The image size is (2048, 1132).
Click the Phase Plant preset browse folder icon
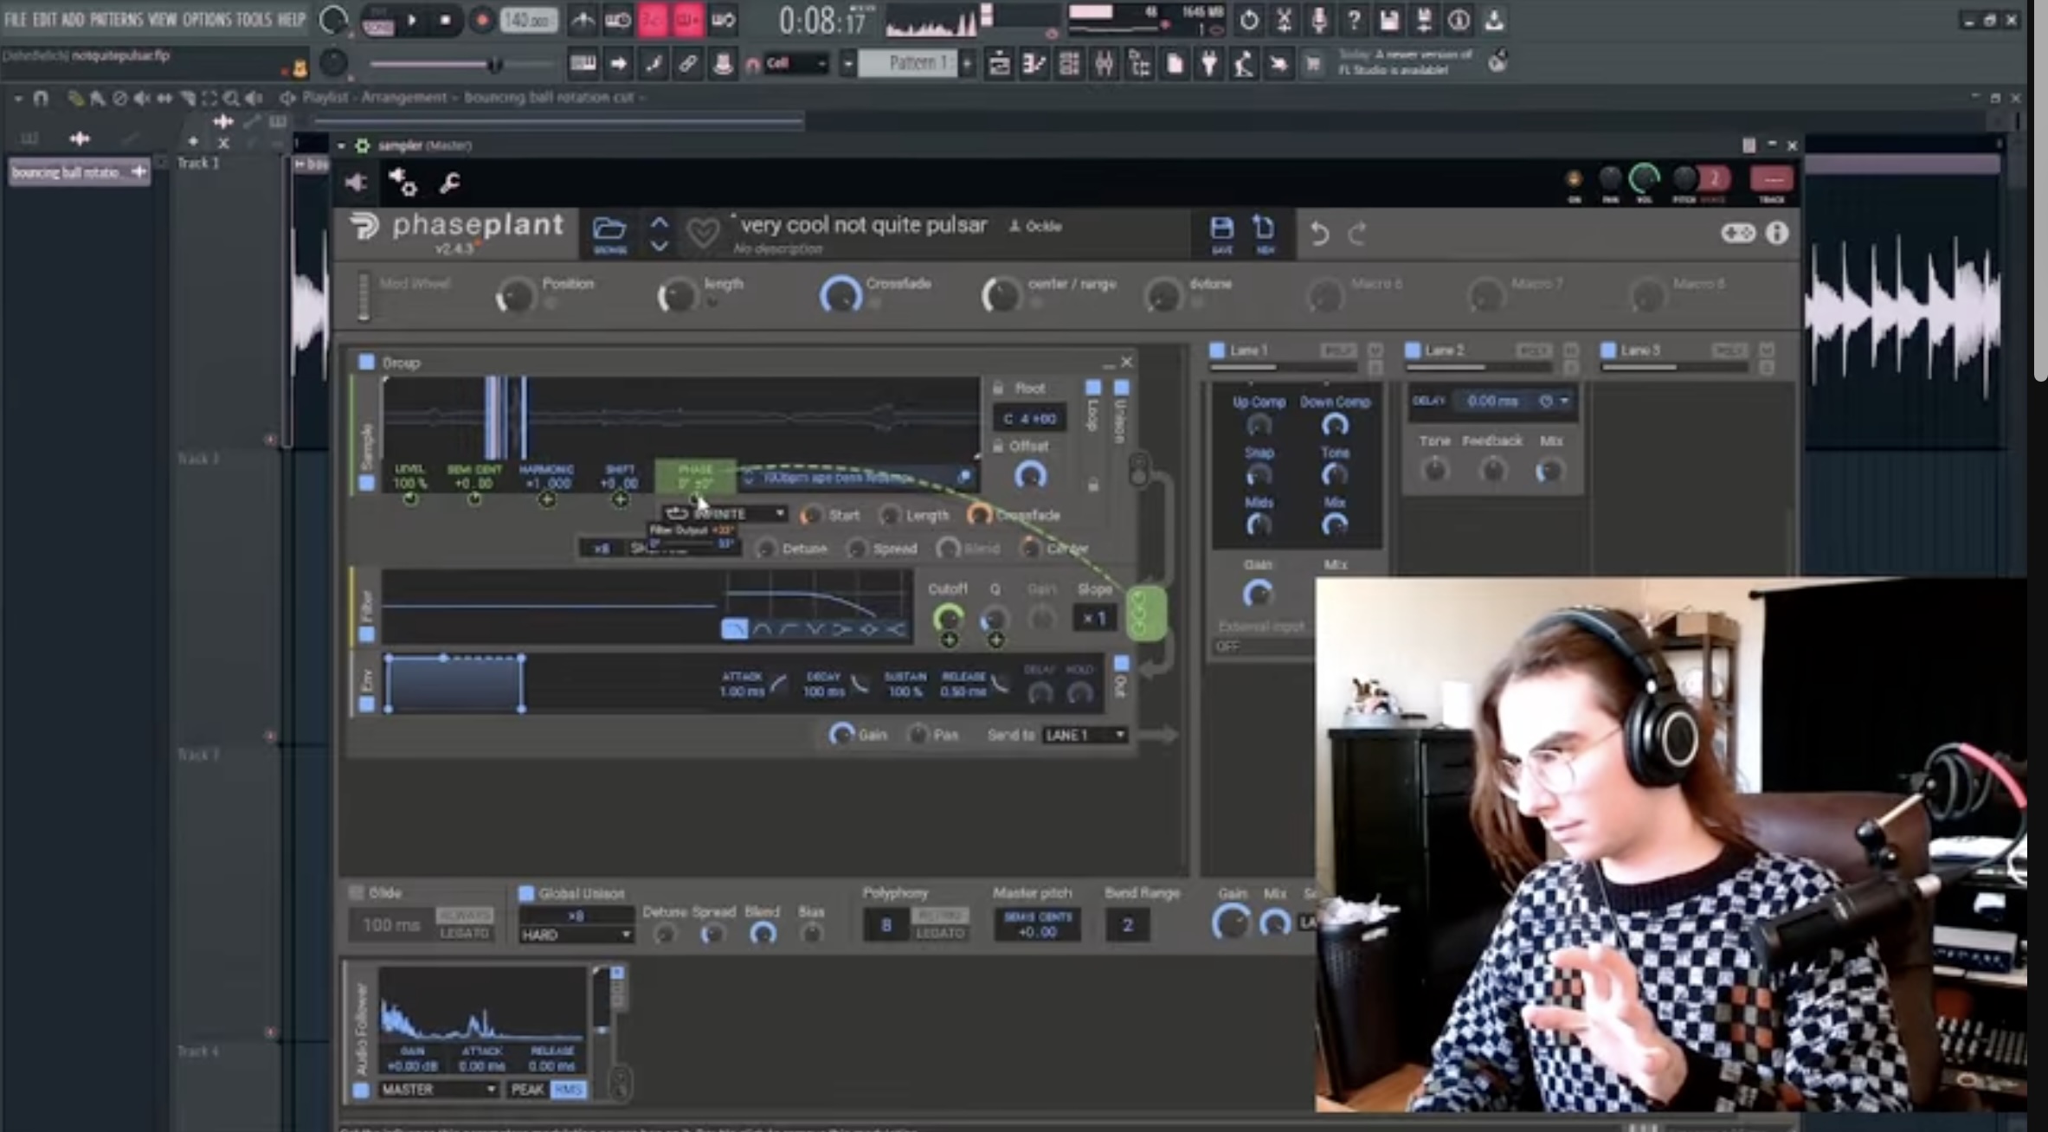point(609,230)
